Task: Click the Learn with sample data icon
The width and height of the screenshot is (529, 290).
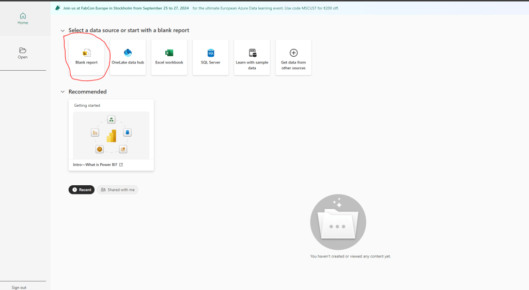Action: click(252, 53)
